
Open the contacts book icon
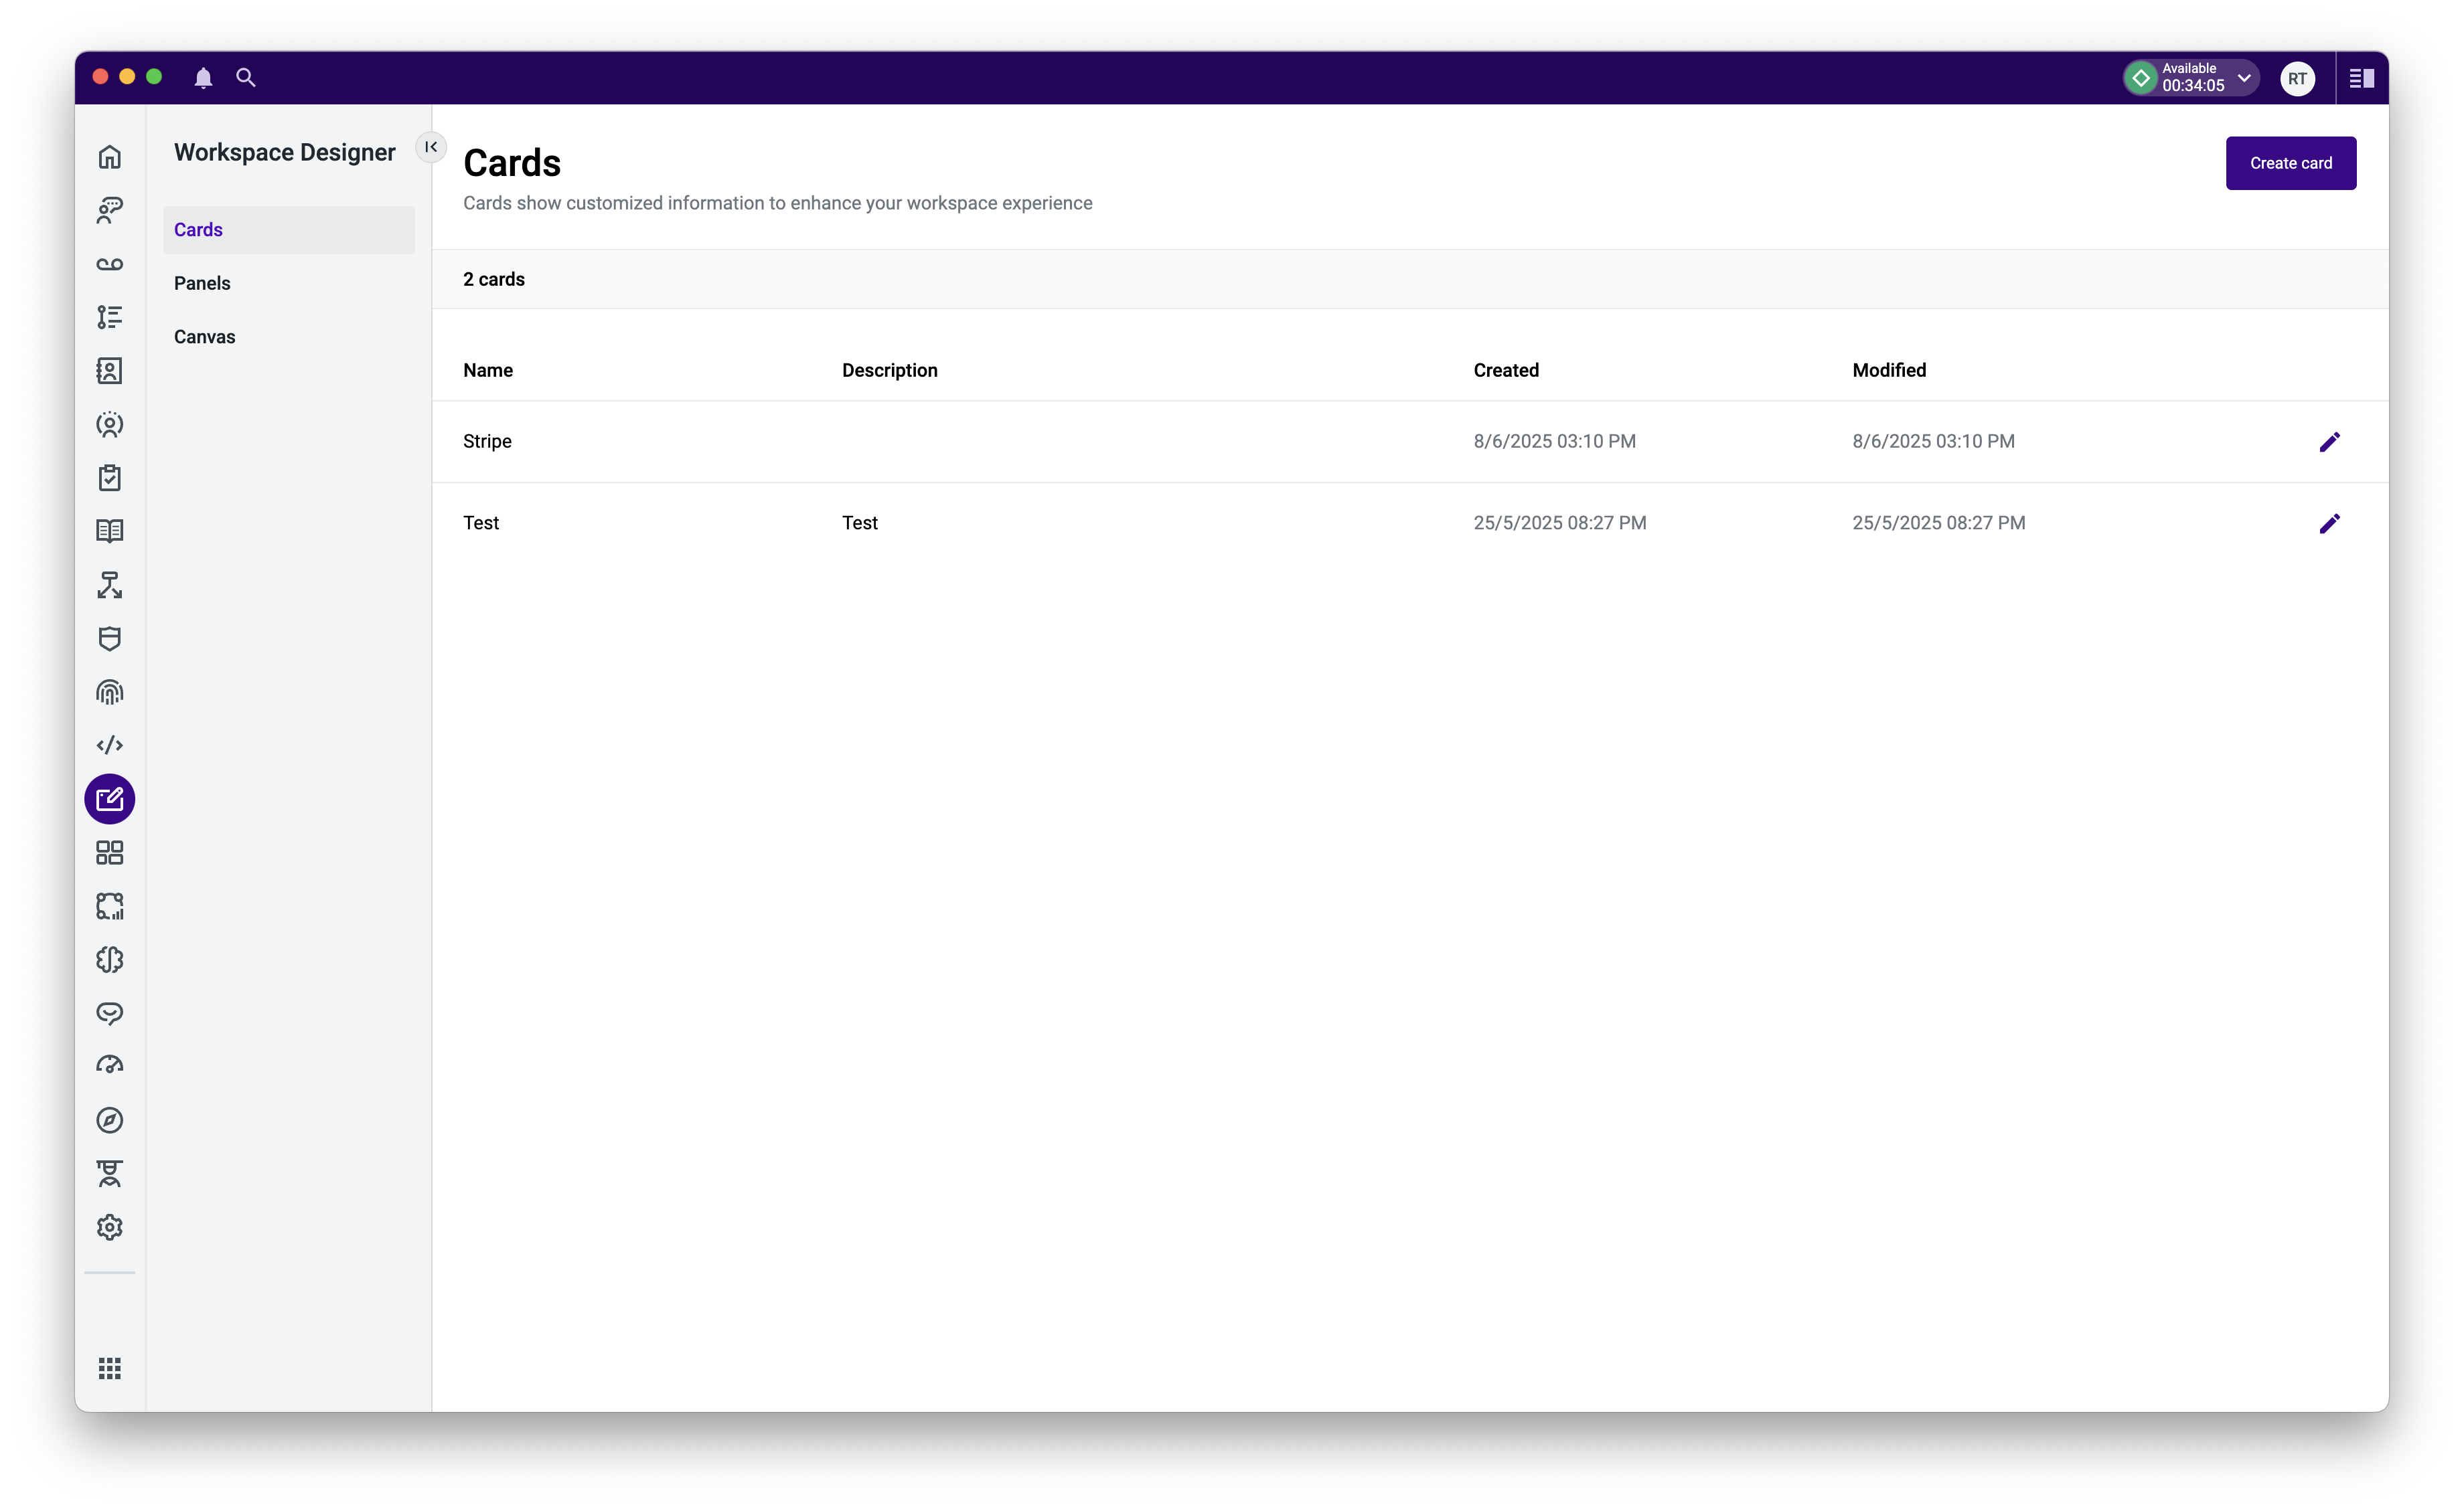(110, 371)
